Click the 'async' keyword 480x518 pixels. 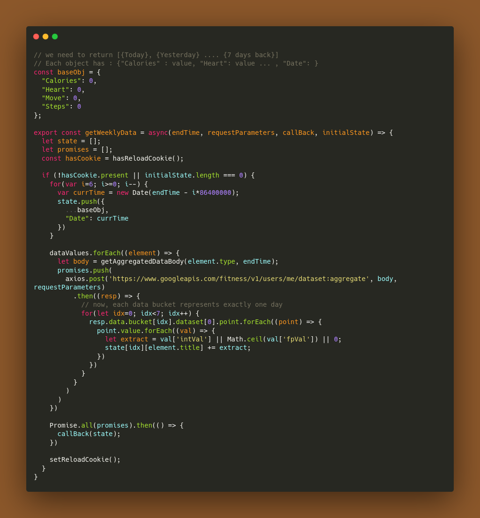coord(158,133)
